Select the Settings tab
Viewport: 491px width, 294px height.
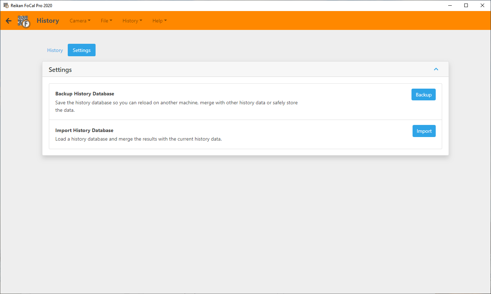pos(82,50)
